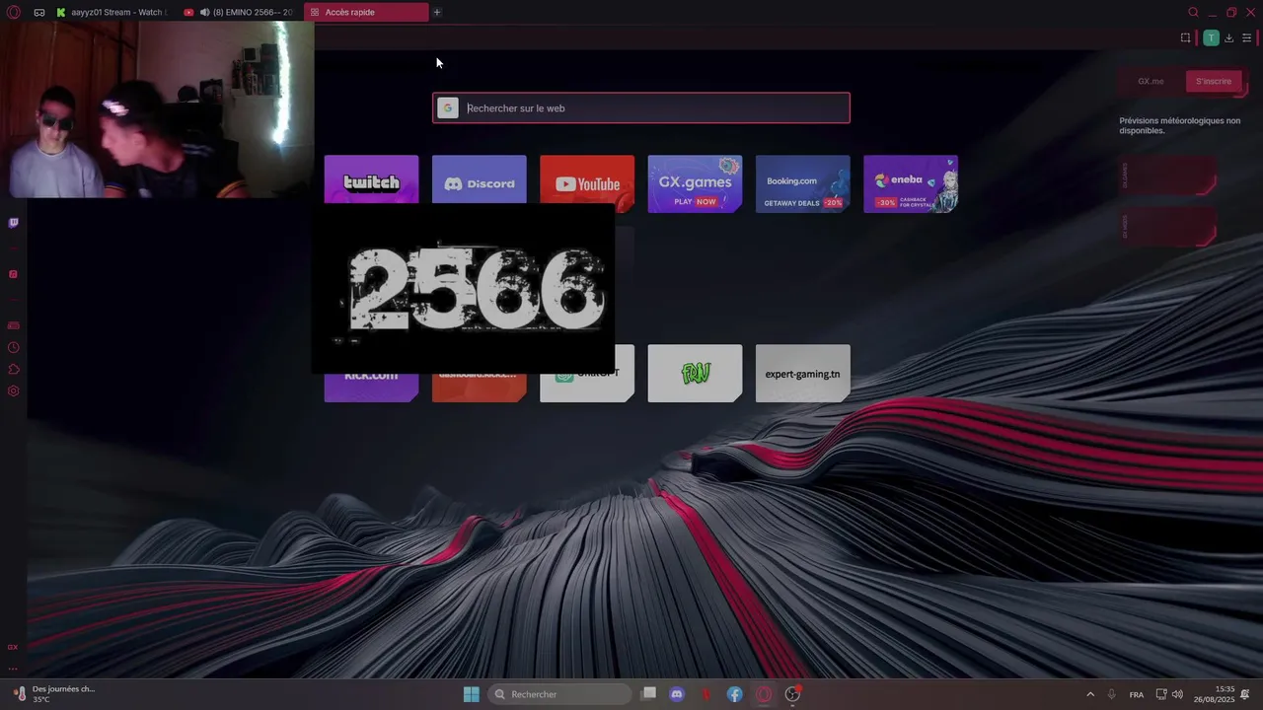Image resolution: width=1263 pixels, height=710 pixels.
Task: Click the taskbar Rechercher search box
Action: point(559,694)
